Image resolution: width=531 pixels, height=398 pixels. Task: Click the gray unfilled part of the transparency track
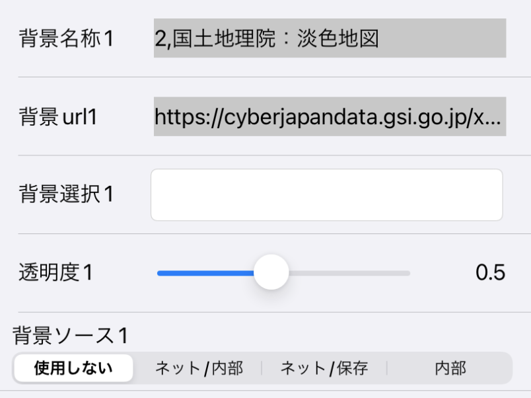click(349, 273)
